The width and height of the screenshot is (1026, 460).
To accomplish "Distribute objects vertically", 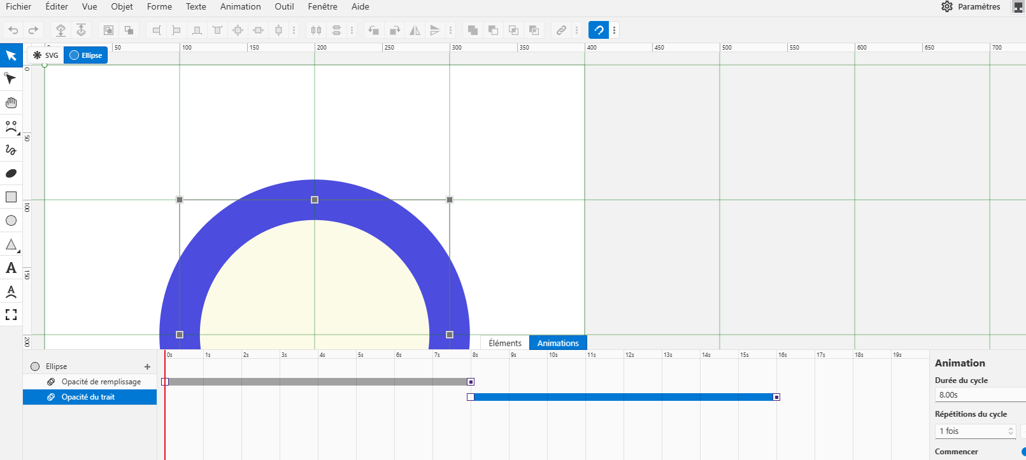I will 336,30.
